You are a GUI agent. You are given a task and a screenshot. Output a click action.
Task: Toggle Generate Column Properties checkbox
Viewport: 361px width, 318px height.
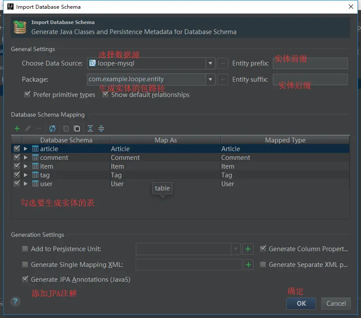[x=263, y=249]
